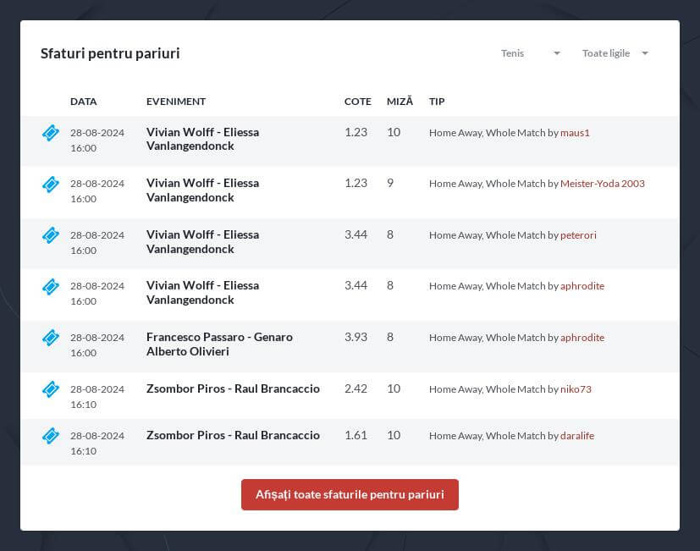Viewport: 700px width, 551px height.
Task: Open Zsombor Piros match with odds 2.42
Action: [x=233, y=388]
